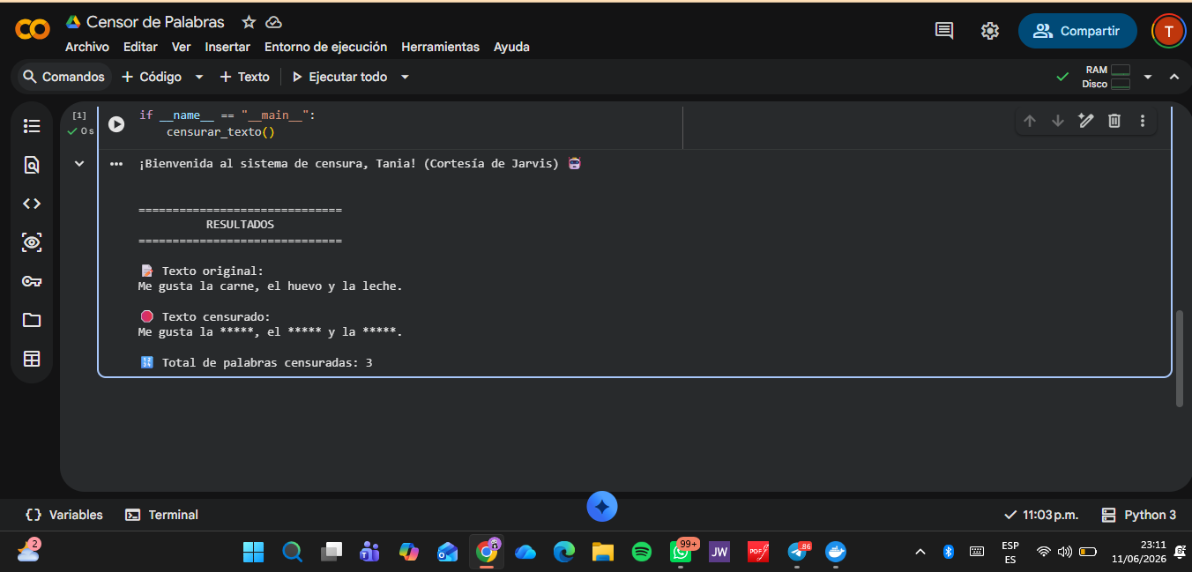
Task: Click the notebook vertical scrollbar
Action: tap(1180, 358)
